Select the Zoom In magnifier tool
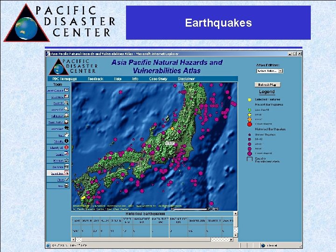 pyautogui.click(x=67, y=103)
